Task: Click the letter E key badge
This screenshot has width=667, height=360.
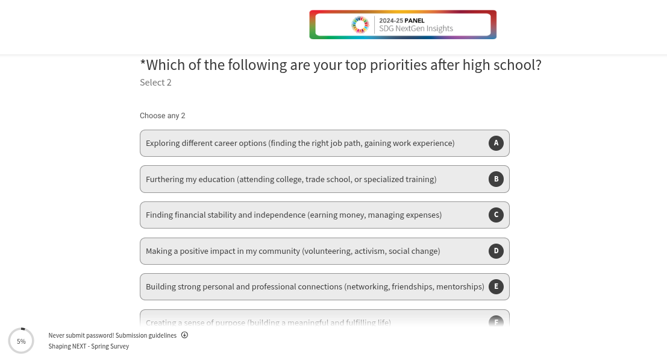Action: 496,286
